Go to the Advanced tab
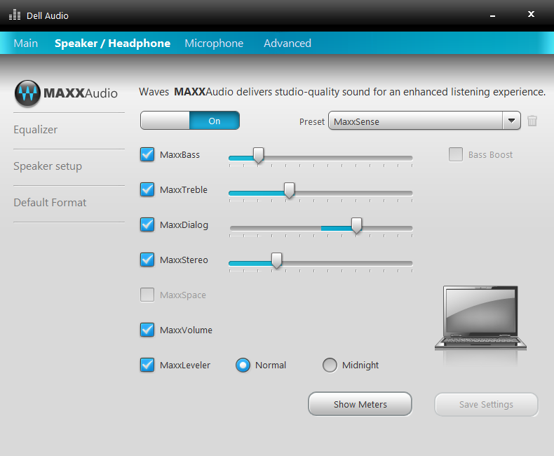The image size is (554, 456). point(288,43)
